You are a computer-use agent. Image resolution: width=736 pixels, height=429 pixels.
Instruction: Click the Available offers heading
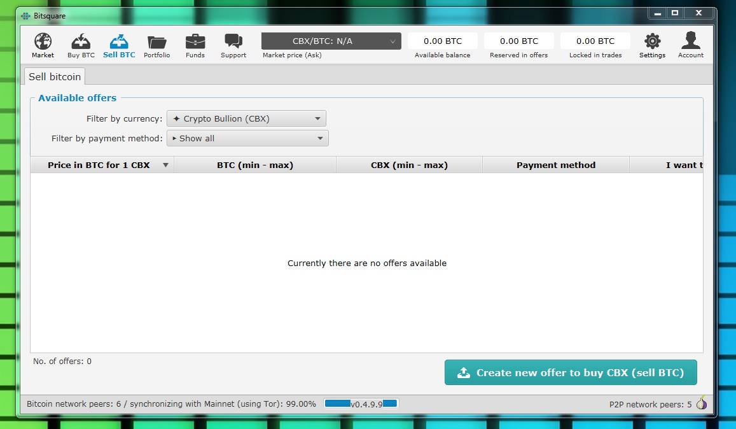78,98
